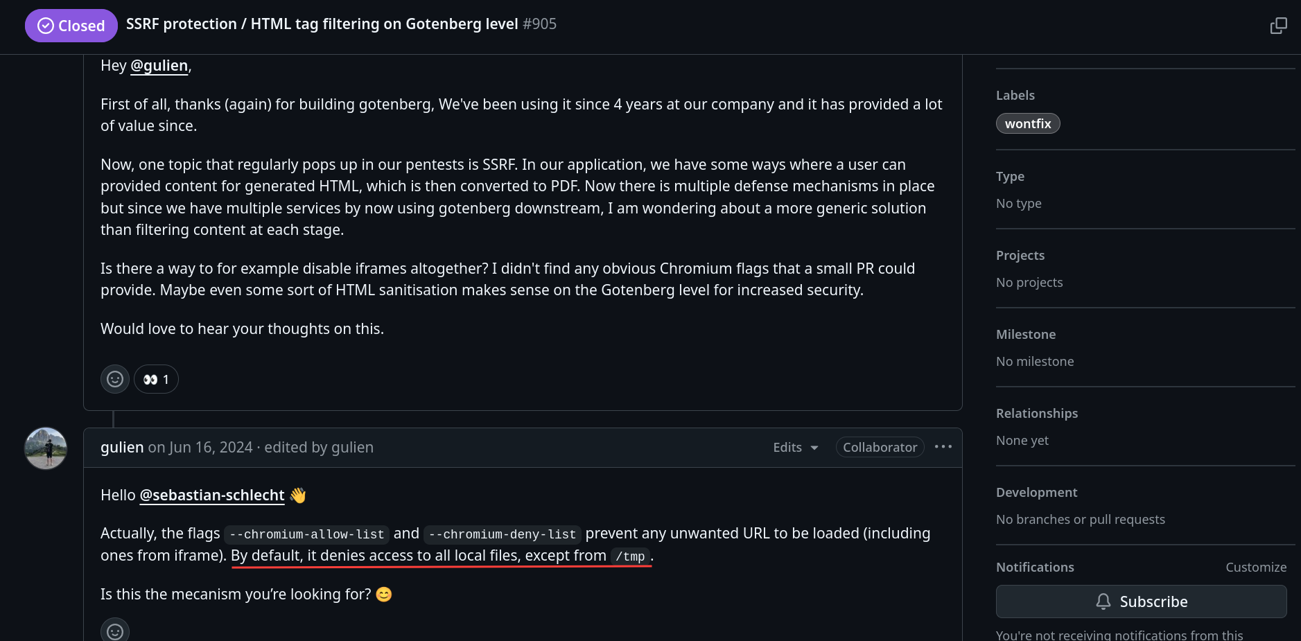Click gulien's profile avatar picture
This screenshot has width=1301, height=641.
[46, 448]
